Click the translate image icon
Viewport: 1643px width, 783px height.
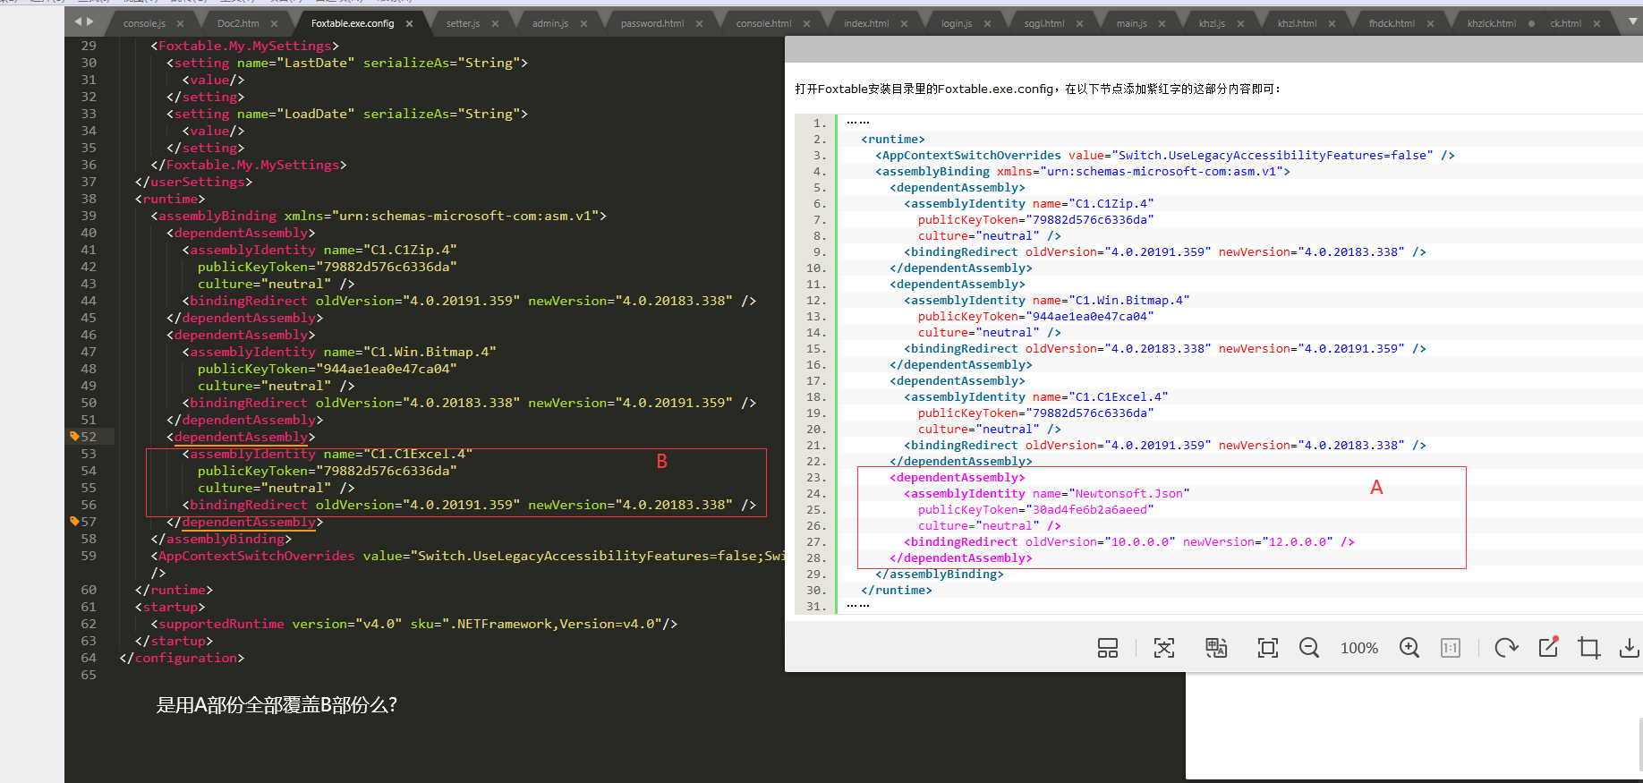(1216, 648)
